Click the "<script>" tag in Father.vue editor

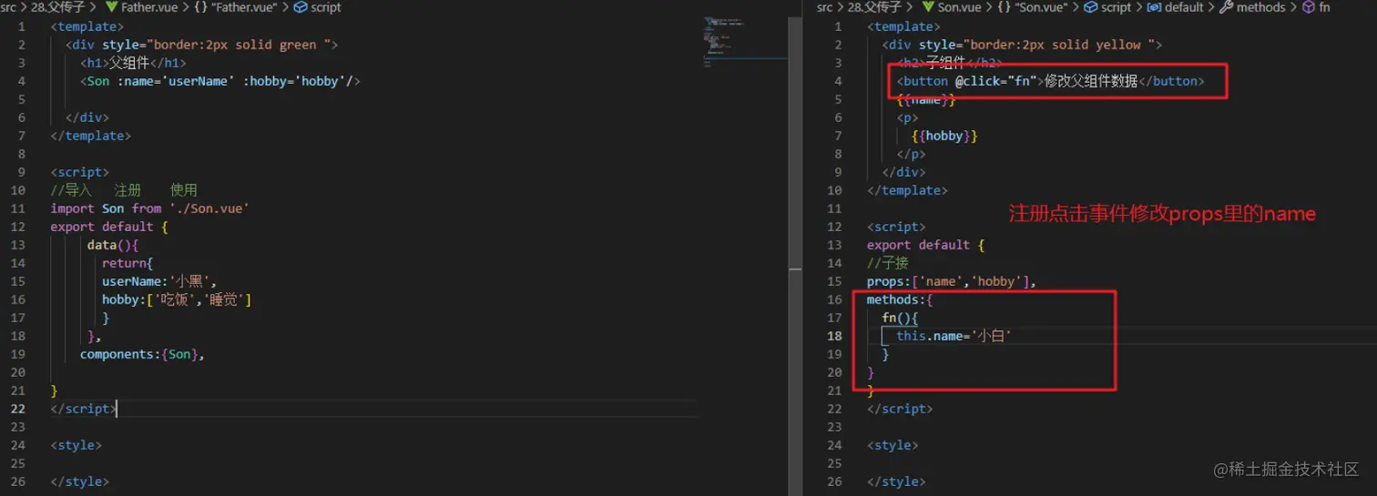(x=80, y=172)
